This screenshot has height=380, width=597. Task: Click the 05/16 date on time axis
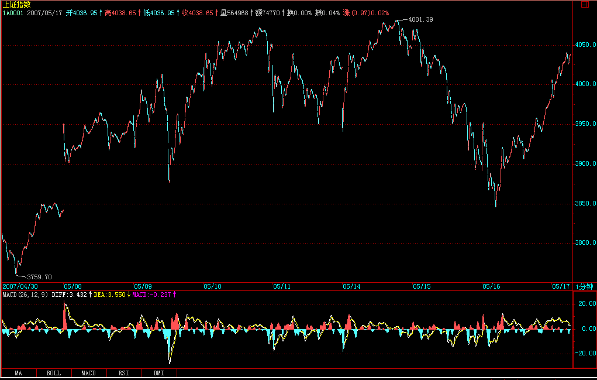tap(491, 287)
